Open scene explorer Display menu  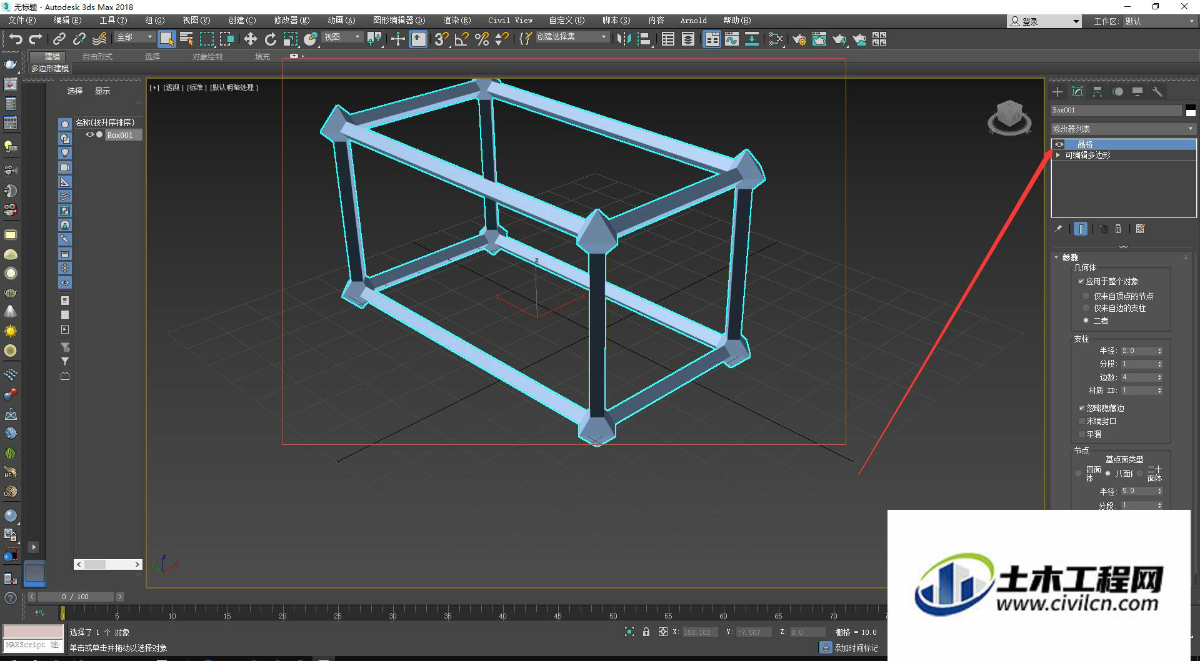[102, 91]
